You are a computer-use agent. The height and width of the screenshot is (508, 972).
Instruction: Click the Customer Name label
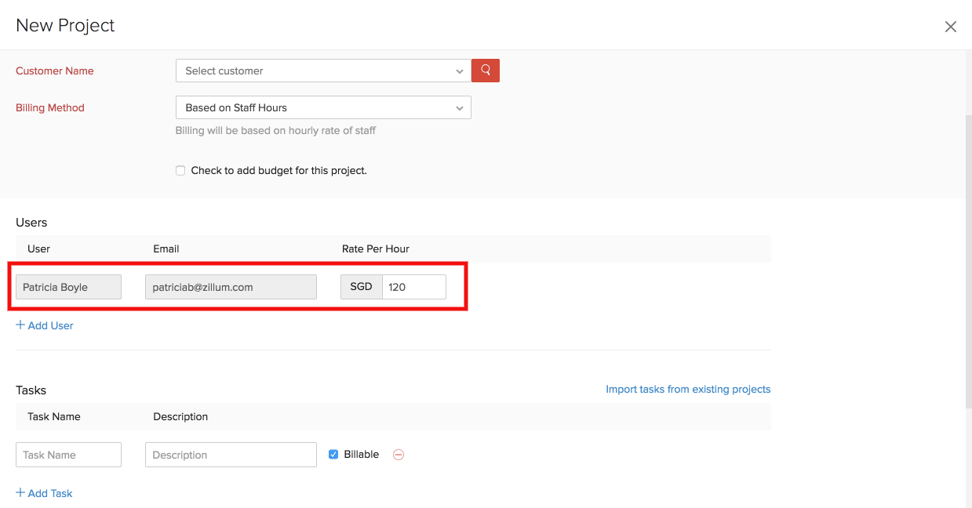tap(54, 71)
